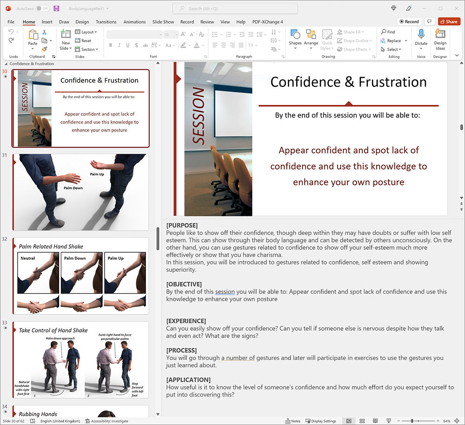This screenshot has height=425, width=465.
Task: Click the Numbering list icon
Action: point(228,34)
